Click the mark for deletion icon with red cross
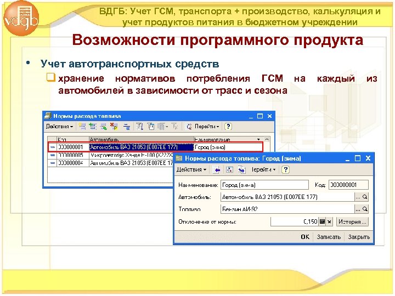Image resolution: width=395 pixels, height=296 pixels. coord(114,127)
